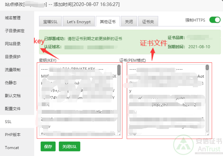Select 网站目录 sidebar item
The height and width of the screenshot is (156, 223).
[13, 44]
